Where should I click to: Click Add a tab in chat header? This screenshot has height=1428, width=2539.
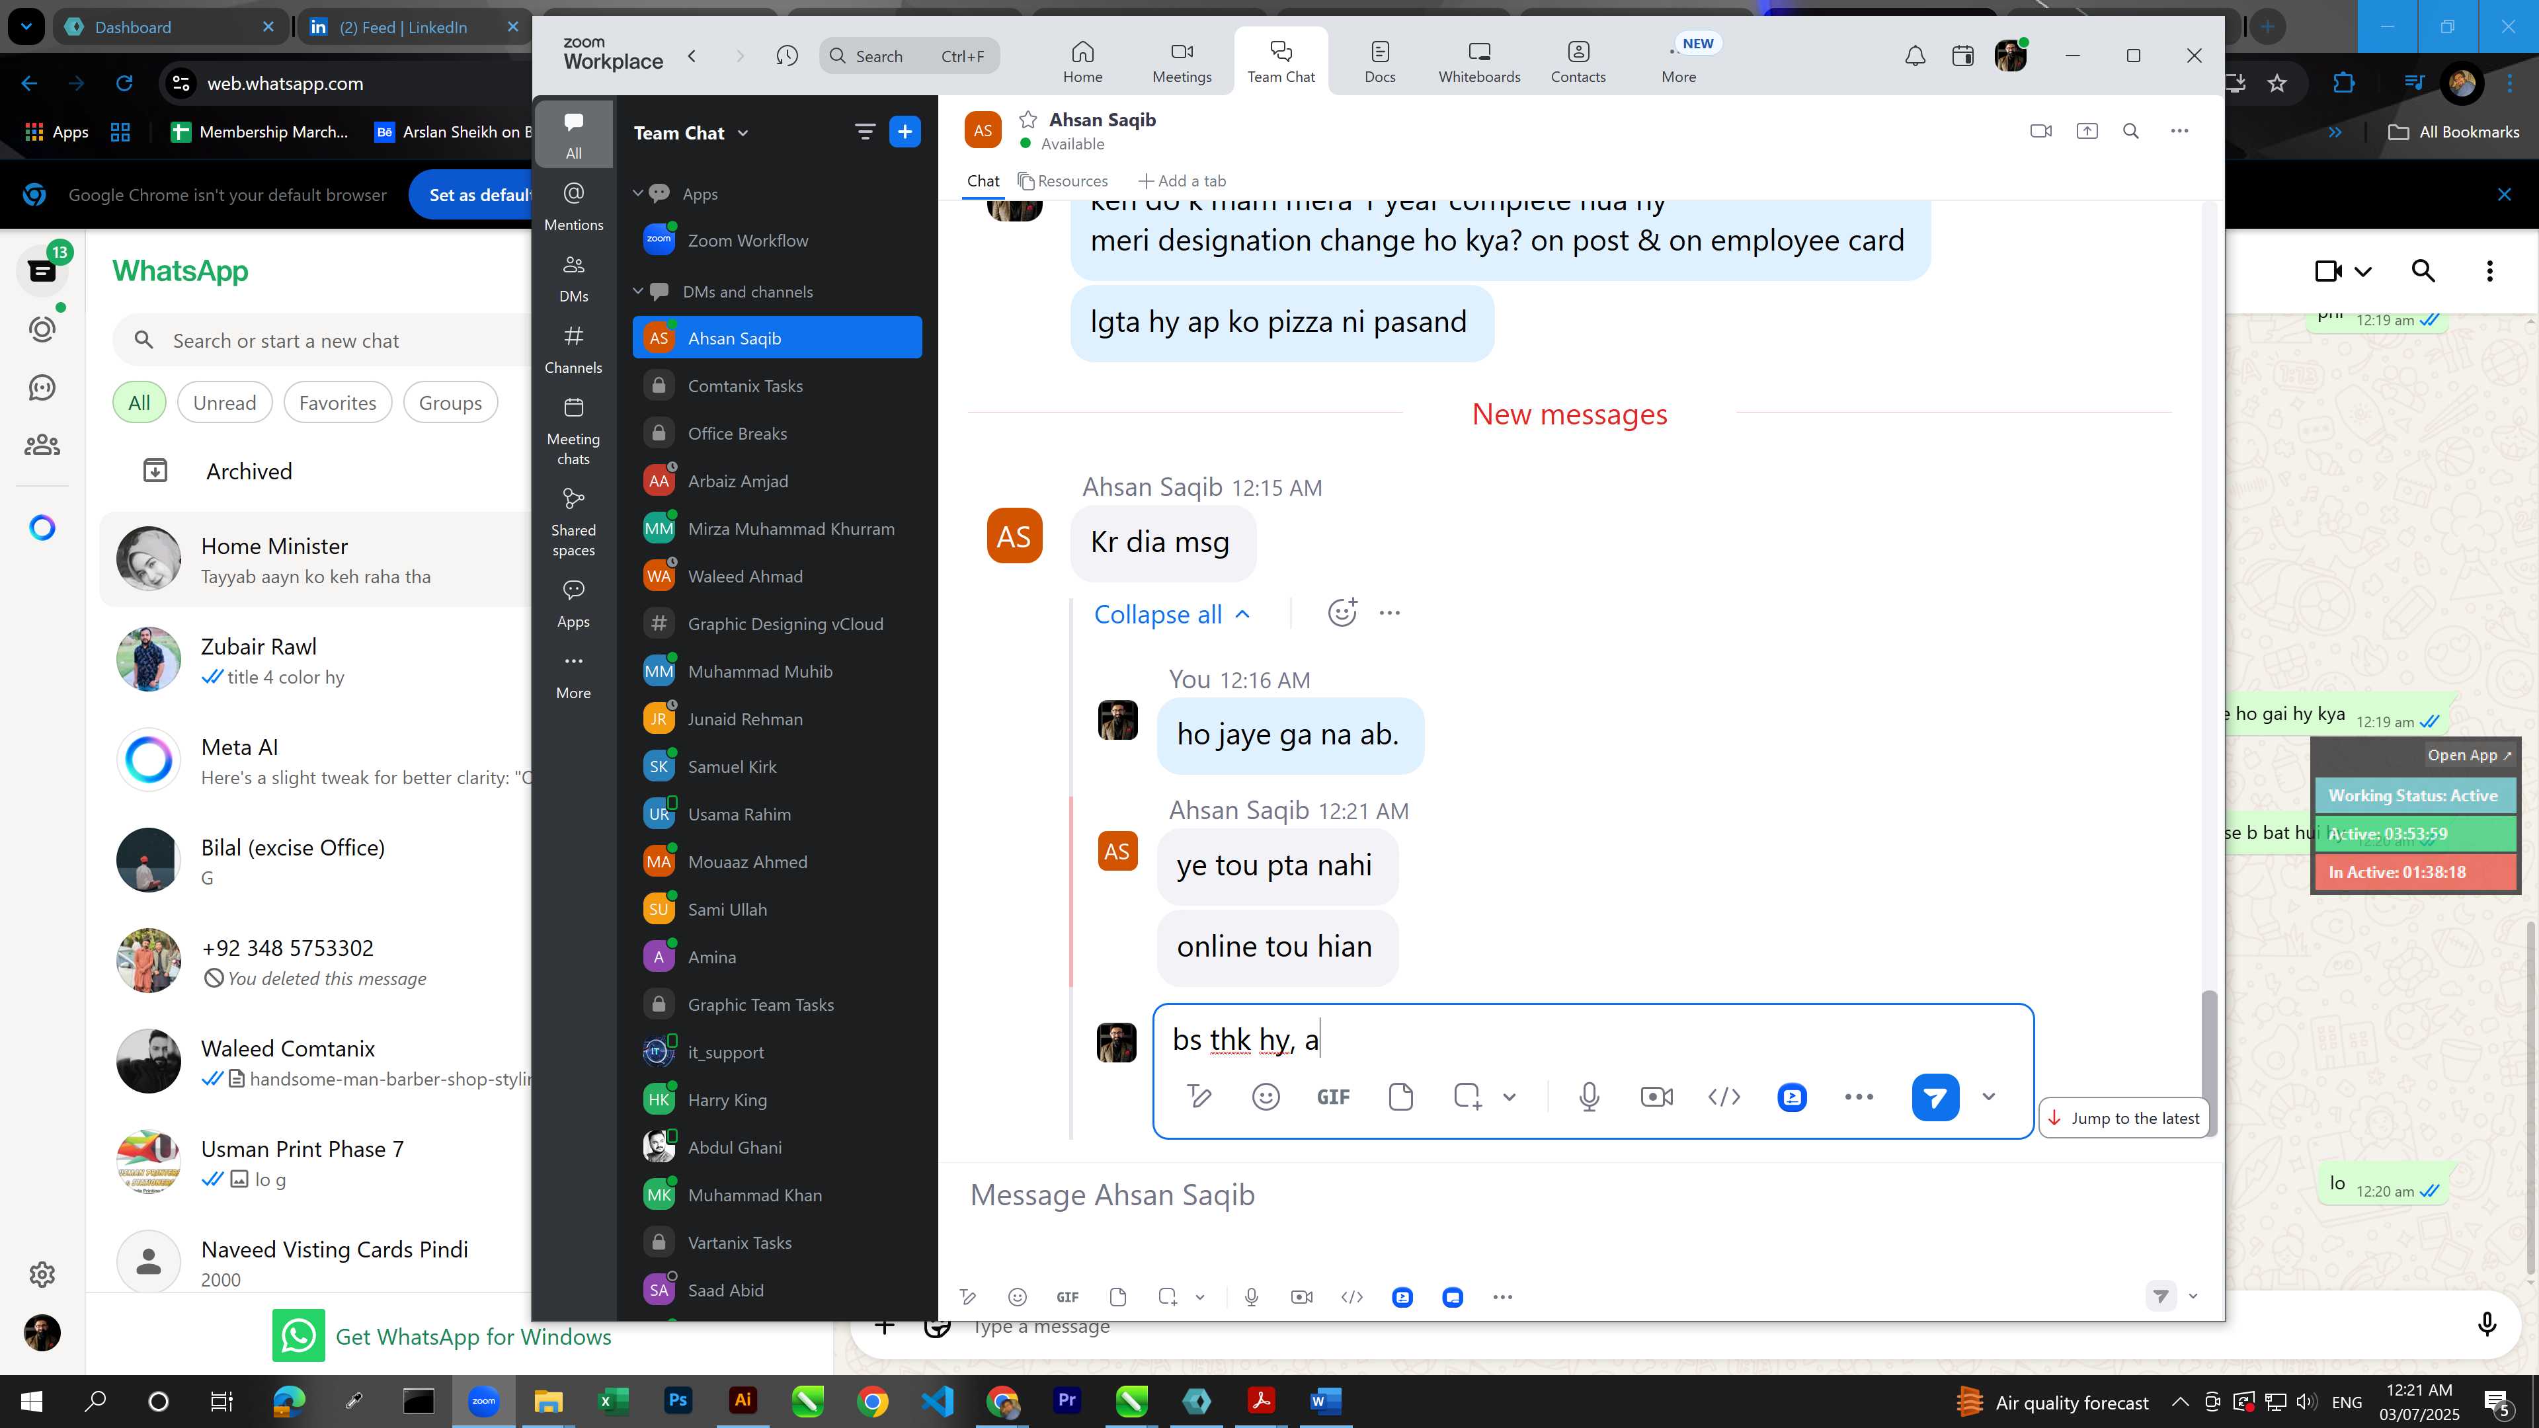point(1182,181)
